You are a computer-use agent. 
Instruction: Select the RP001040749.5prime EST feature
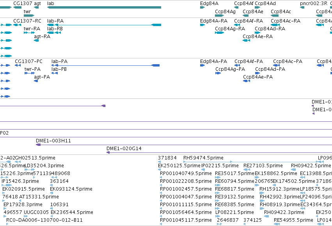point(161,177)
